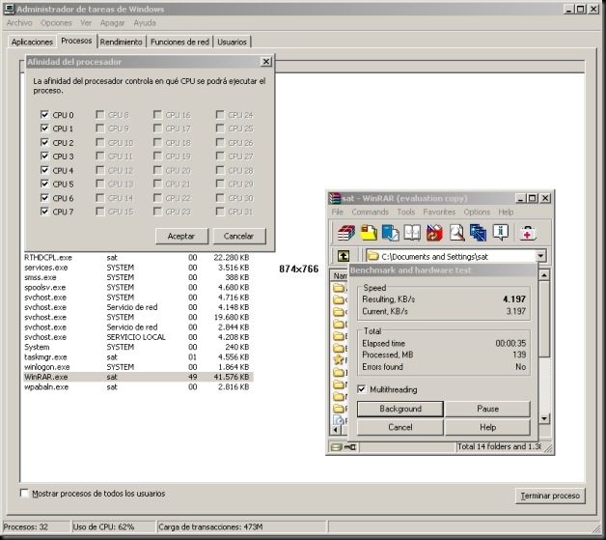Toggle the CPU 7 affinity checkbox
The width and height of the screenshot is (606, 540).
coord(44,212)
